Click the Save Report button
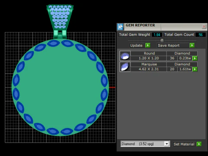This screenshot has width=208, height=156. pos(173,45)
